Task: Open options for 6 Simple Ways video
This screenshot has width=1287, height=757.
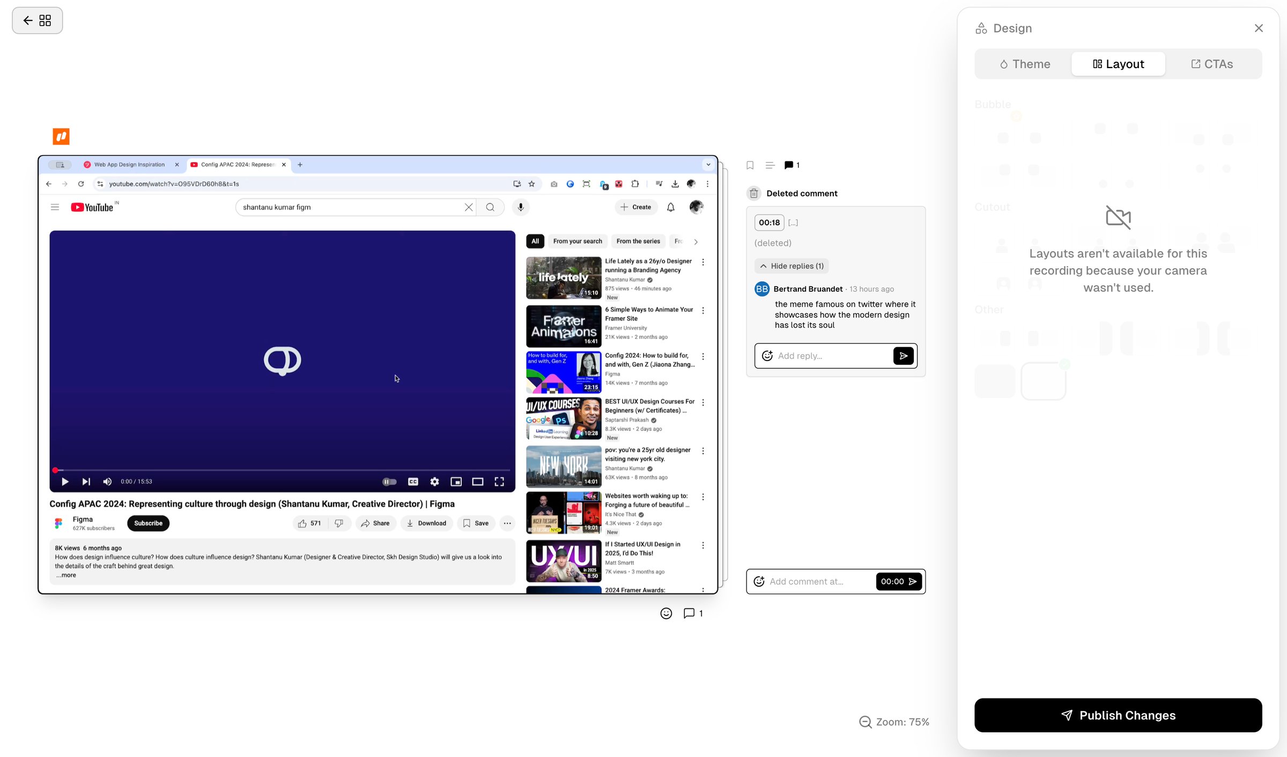Action: click(703, 311)
